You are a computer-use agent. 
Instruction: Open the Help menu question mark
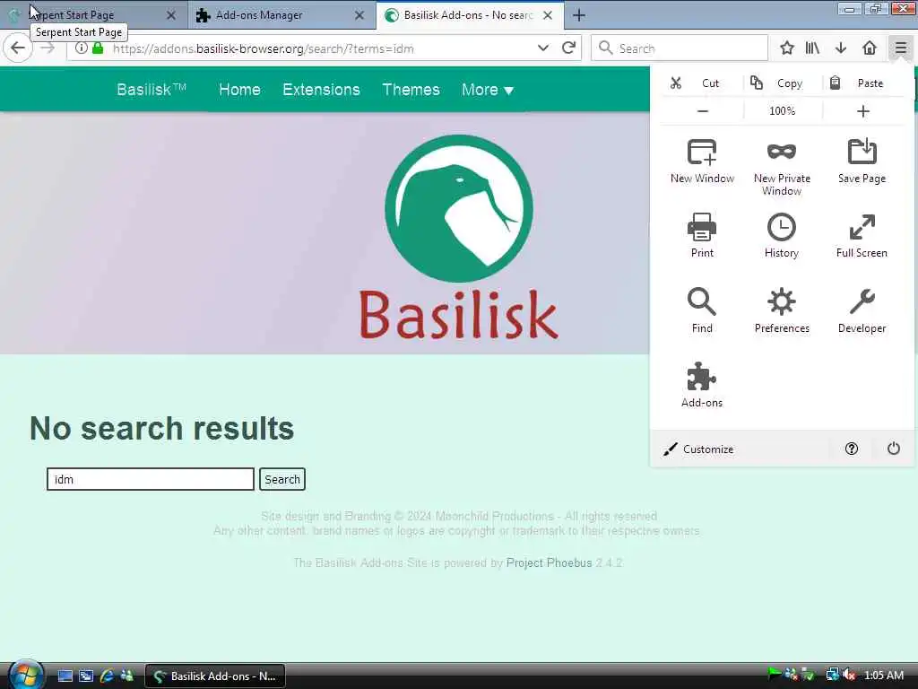pyautogui.click(x=852, y=449)
